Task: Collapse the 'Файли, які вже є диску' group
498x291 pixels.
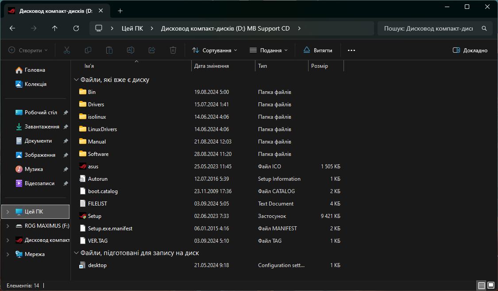Action: point(76,80)
